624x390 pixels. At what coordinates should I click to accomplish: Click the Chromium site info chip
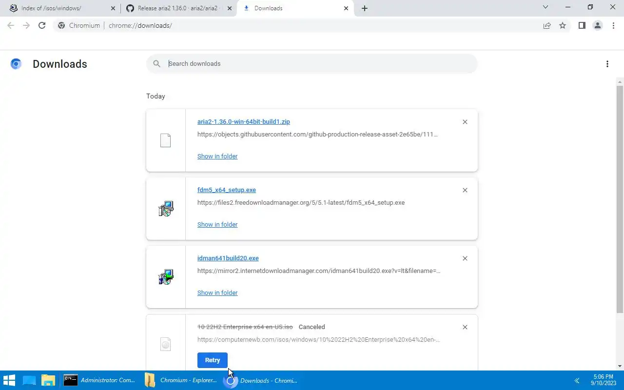79,25
